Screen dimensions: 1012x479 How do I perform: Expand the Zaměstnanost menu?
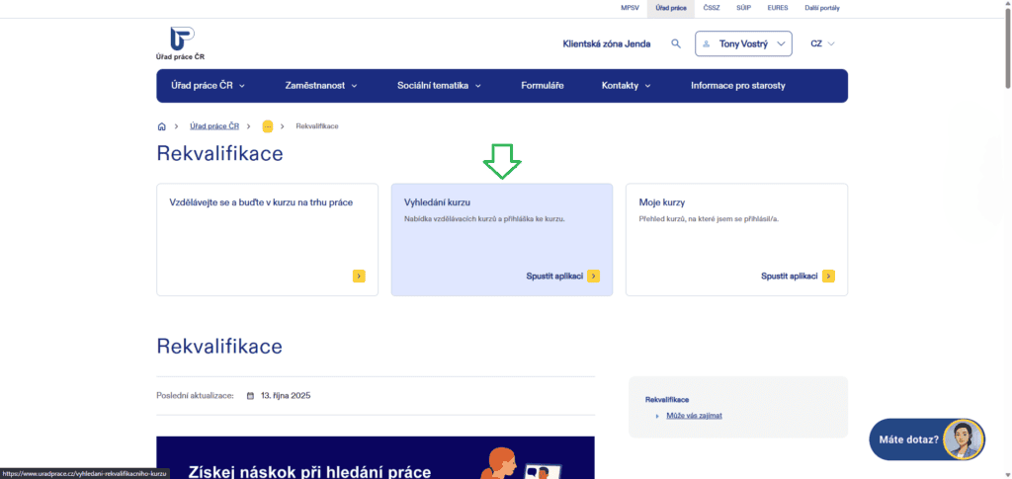click(x=321, y=86)
